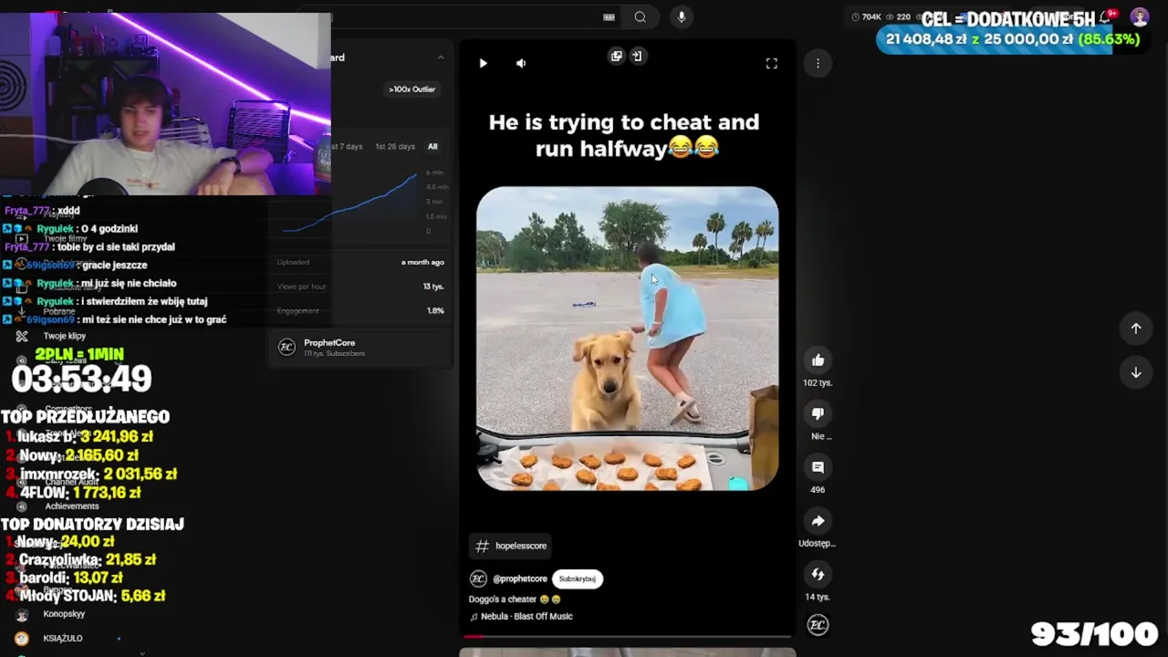Select the 1st 28 days tab

tap(395, 146)
